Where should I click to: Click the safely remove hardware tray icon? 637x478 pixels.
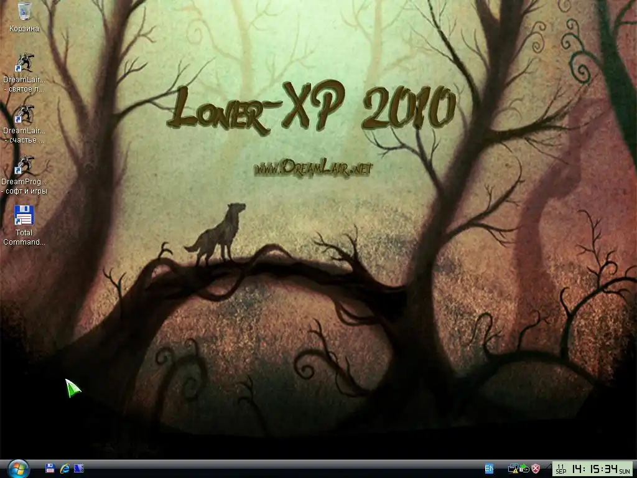pyautogui.click(x=524, y=469)
